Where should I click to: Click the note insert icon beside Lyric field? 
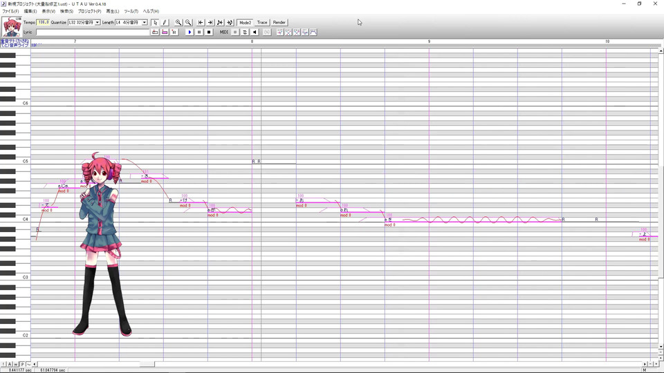tap(155, 32)
